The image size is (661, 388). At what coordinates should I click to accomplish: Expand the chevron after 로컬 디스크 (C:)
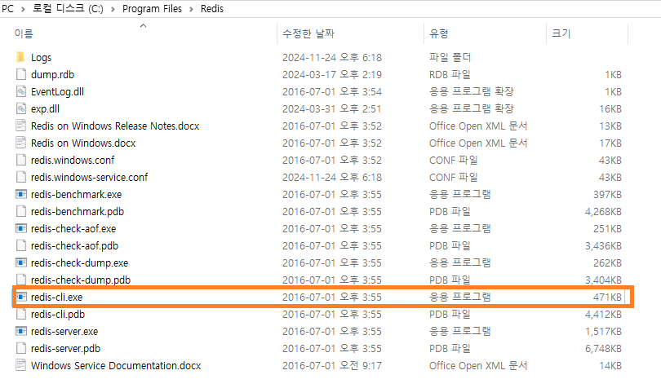click(x=113, y=9)
